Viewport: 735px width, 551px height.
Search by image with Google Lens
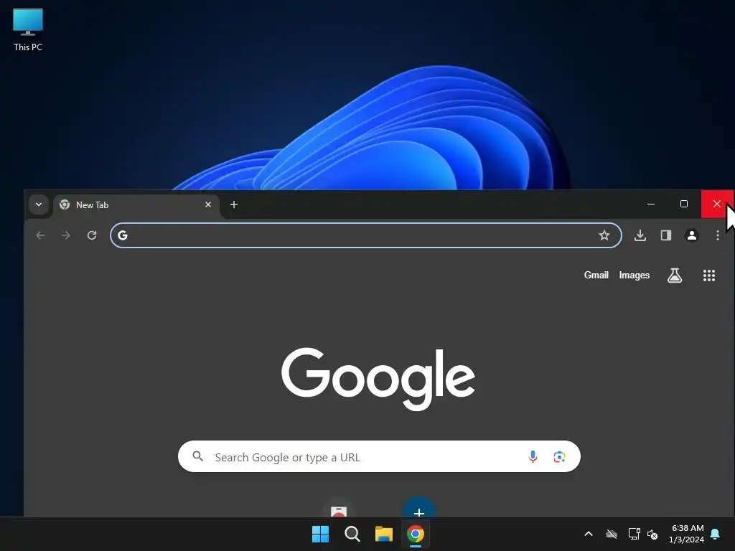tap(559, 457)
